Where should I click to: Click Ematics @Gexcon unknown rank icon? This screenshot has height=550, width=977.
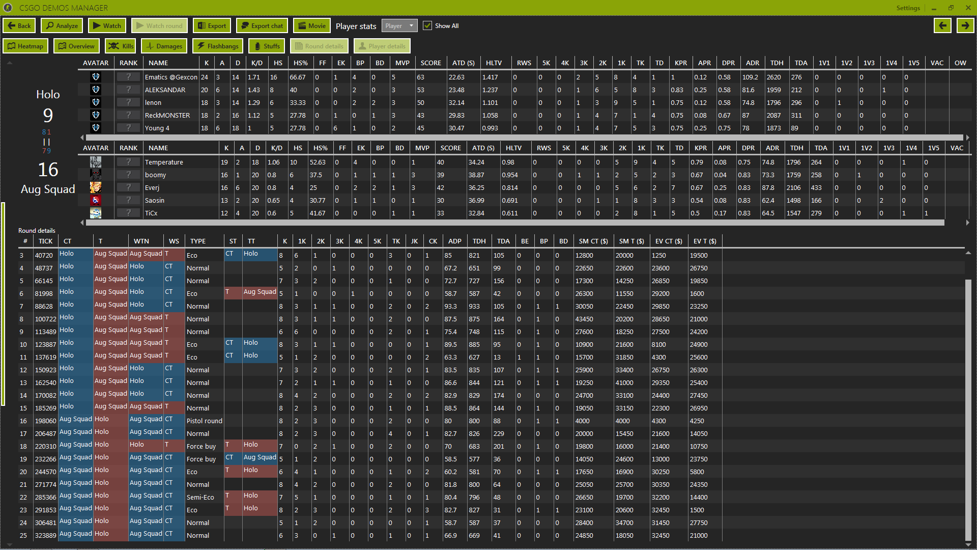coord(128,77)
